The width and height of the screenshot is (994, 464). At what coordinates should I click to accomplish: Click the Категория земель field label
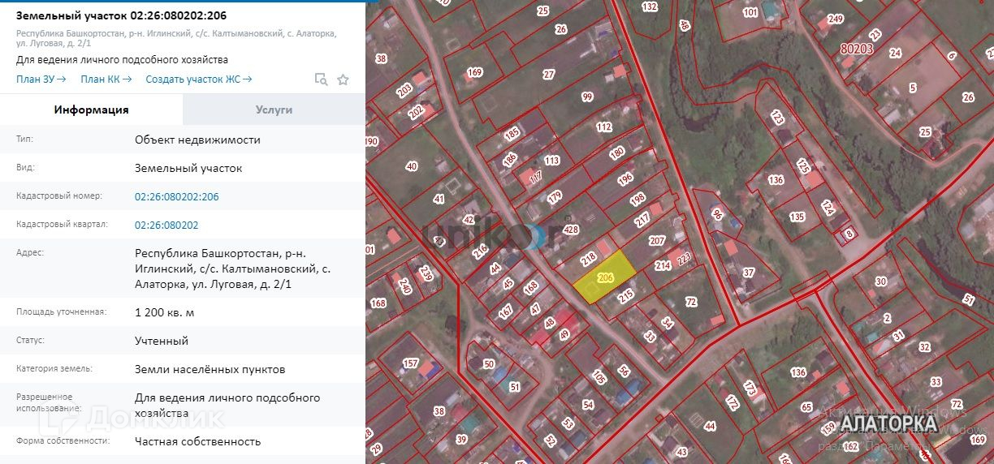pyautogui.click(x=54, y=368)
